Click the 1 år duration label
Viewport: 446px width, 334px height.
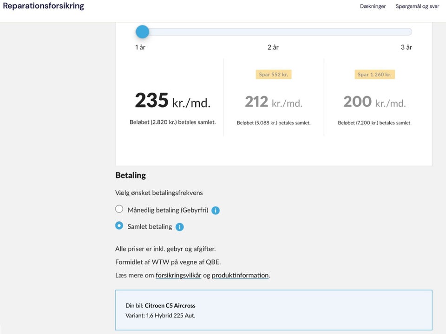pyautogui.click(x=140, y=47)
